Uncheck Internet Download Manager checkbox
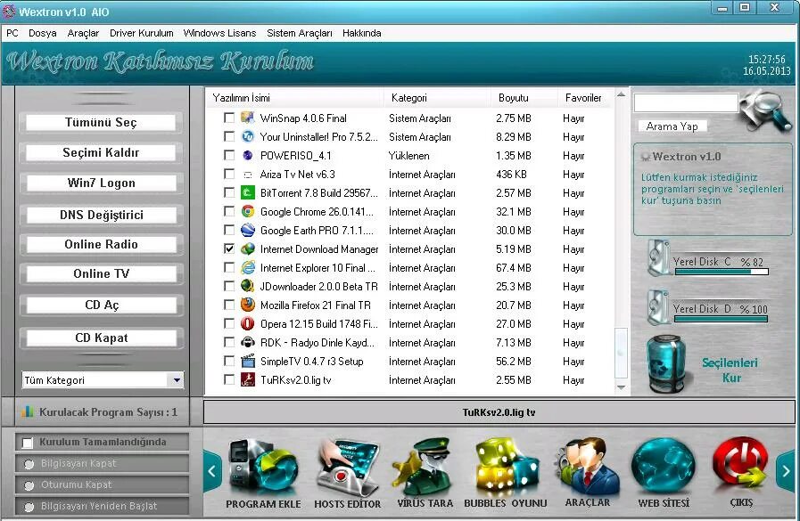This screenshot has height=521, width=800. tap(229, 248)
